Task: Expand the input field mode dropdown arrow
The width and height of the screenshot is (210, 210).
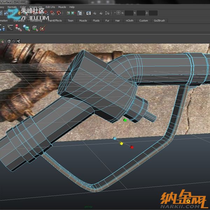Action: [x=114, y=13]
